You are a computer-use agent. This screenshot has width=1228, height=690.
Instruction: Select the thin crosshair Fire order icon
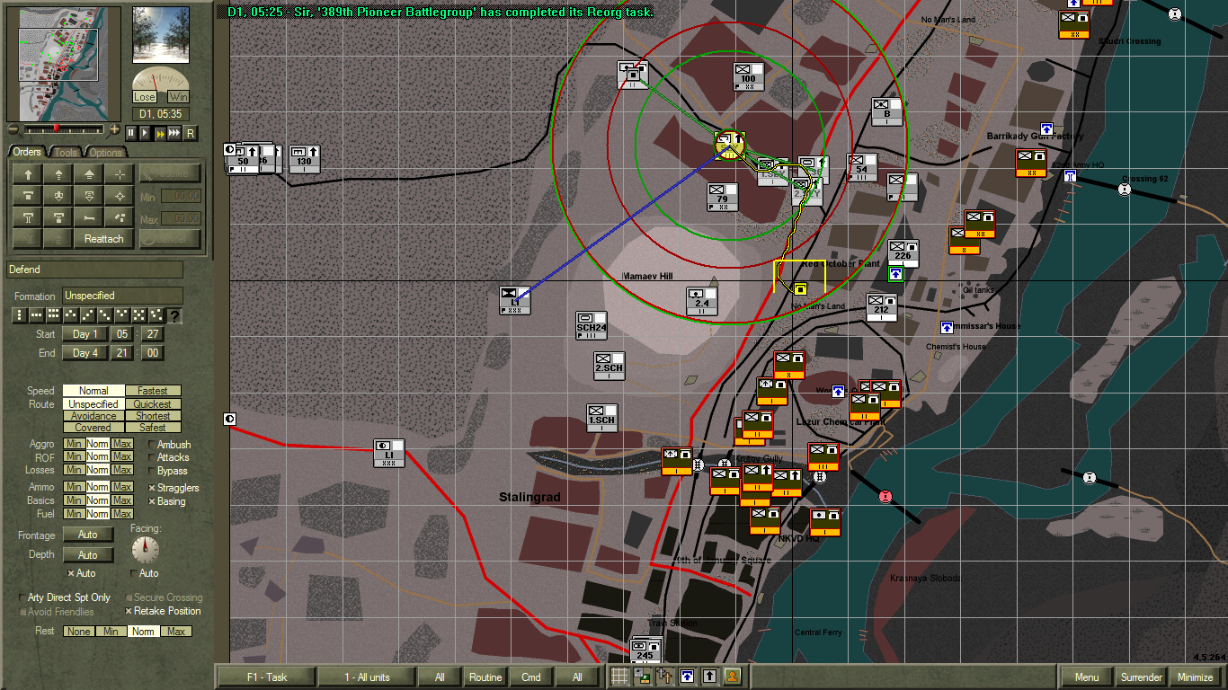[120, 174]
